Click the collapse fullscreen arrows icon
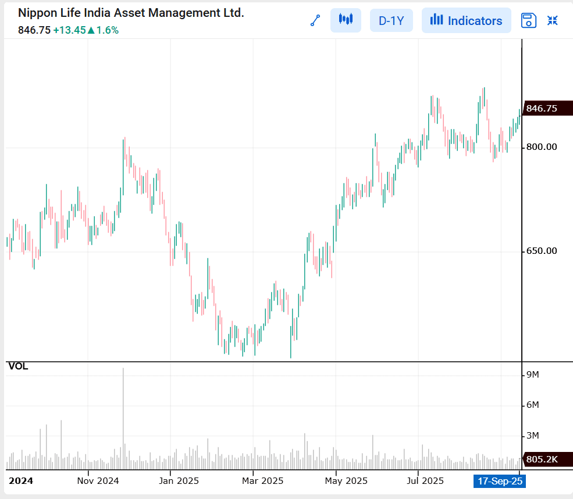The height and width of the screenshot is (499, 573). [553, 20]
